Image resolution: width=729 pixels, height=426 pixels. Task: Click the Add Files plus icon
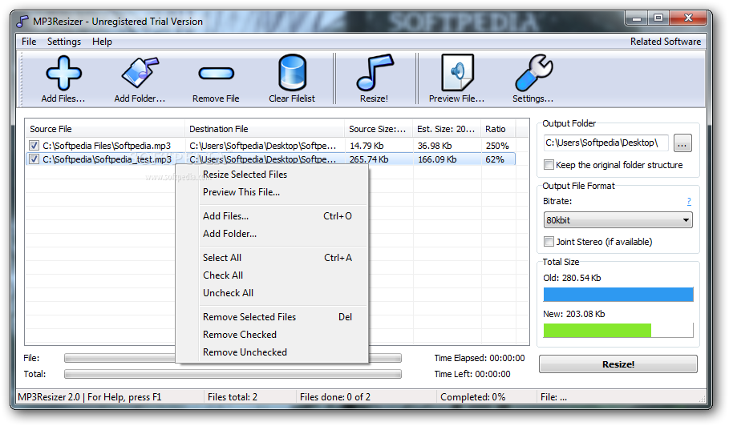[x=63, y=73]
